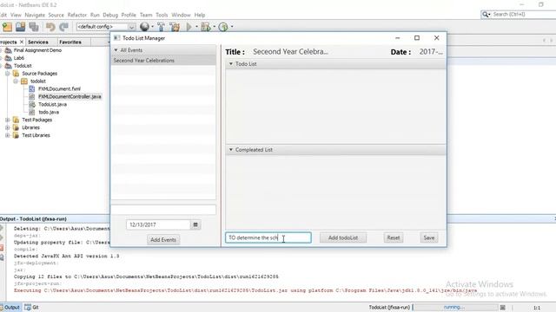
Task: Click stop icon next to running progress
Action: [x=503, y=308]
